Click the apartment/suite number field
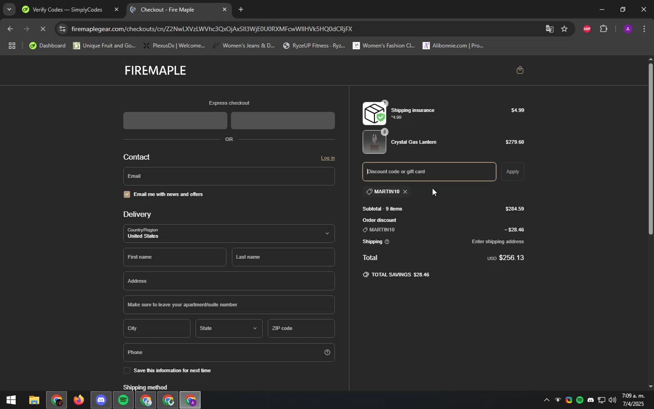Viewport: 654px width, 409px height. click(x=229, y=305)
